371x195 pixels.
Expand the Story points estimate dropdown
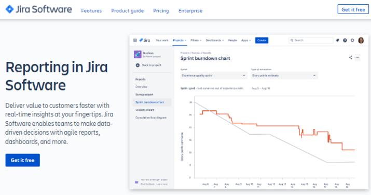(284, 75)
